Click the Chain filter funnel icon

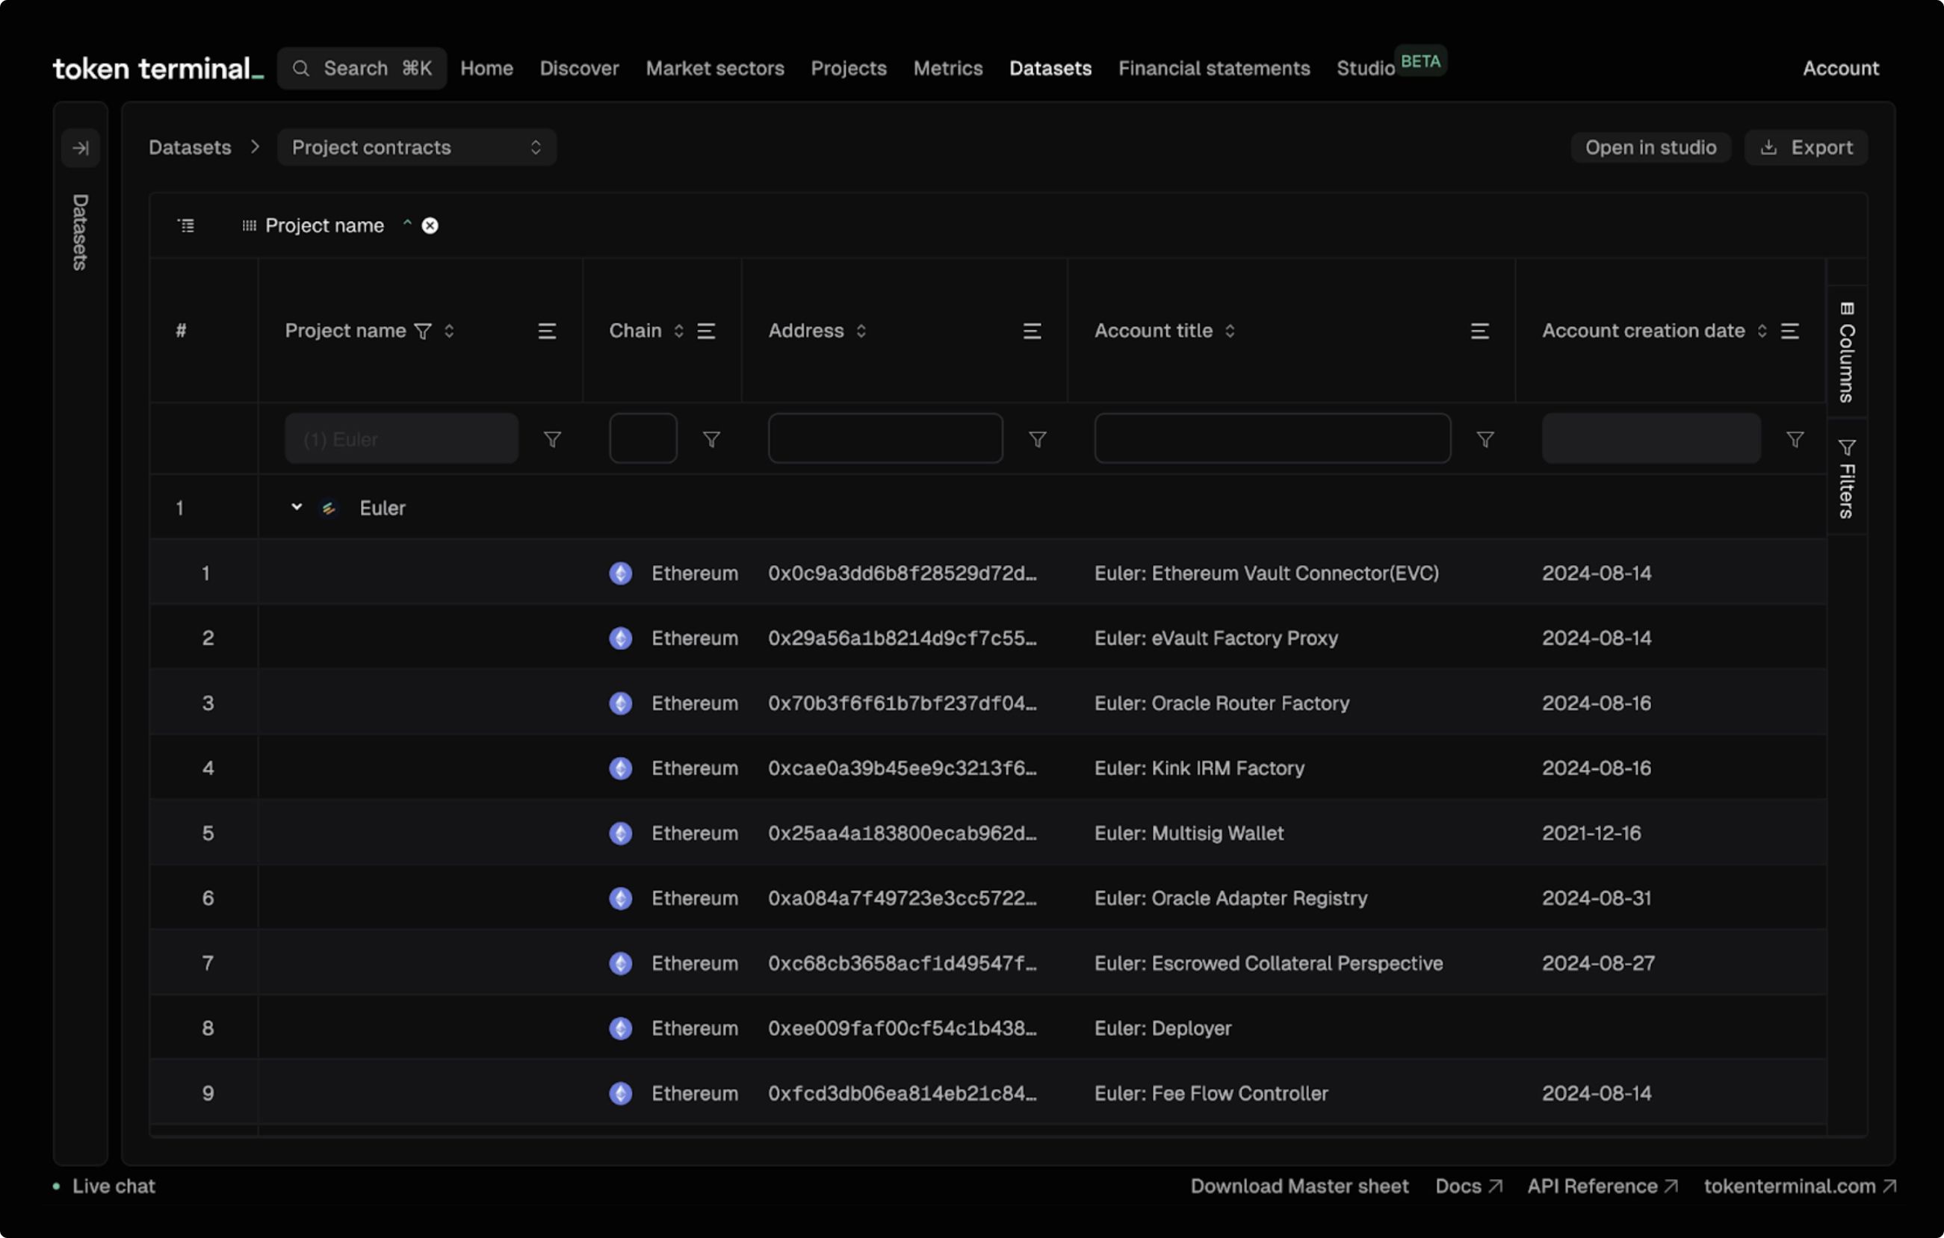(x=711, y=439)
